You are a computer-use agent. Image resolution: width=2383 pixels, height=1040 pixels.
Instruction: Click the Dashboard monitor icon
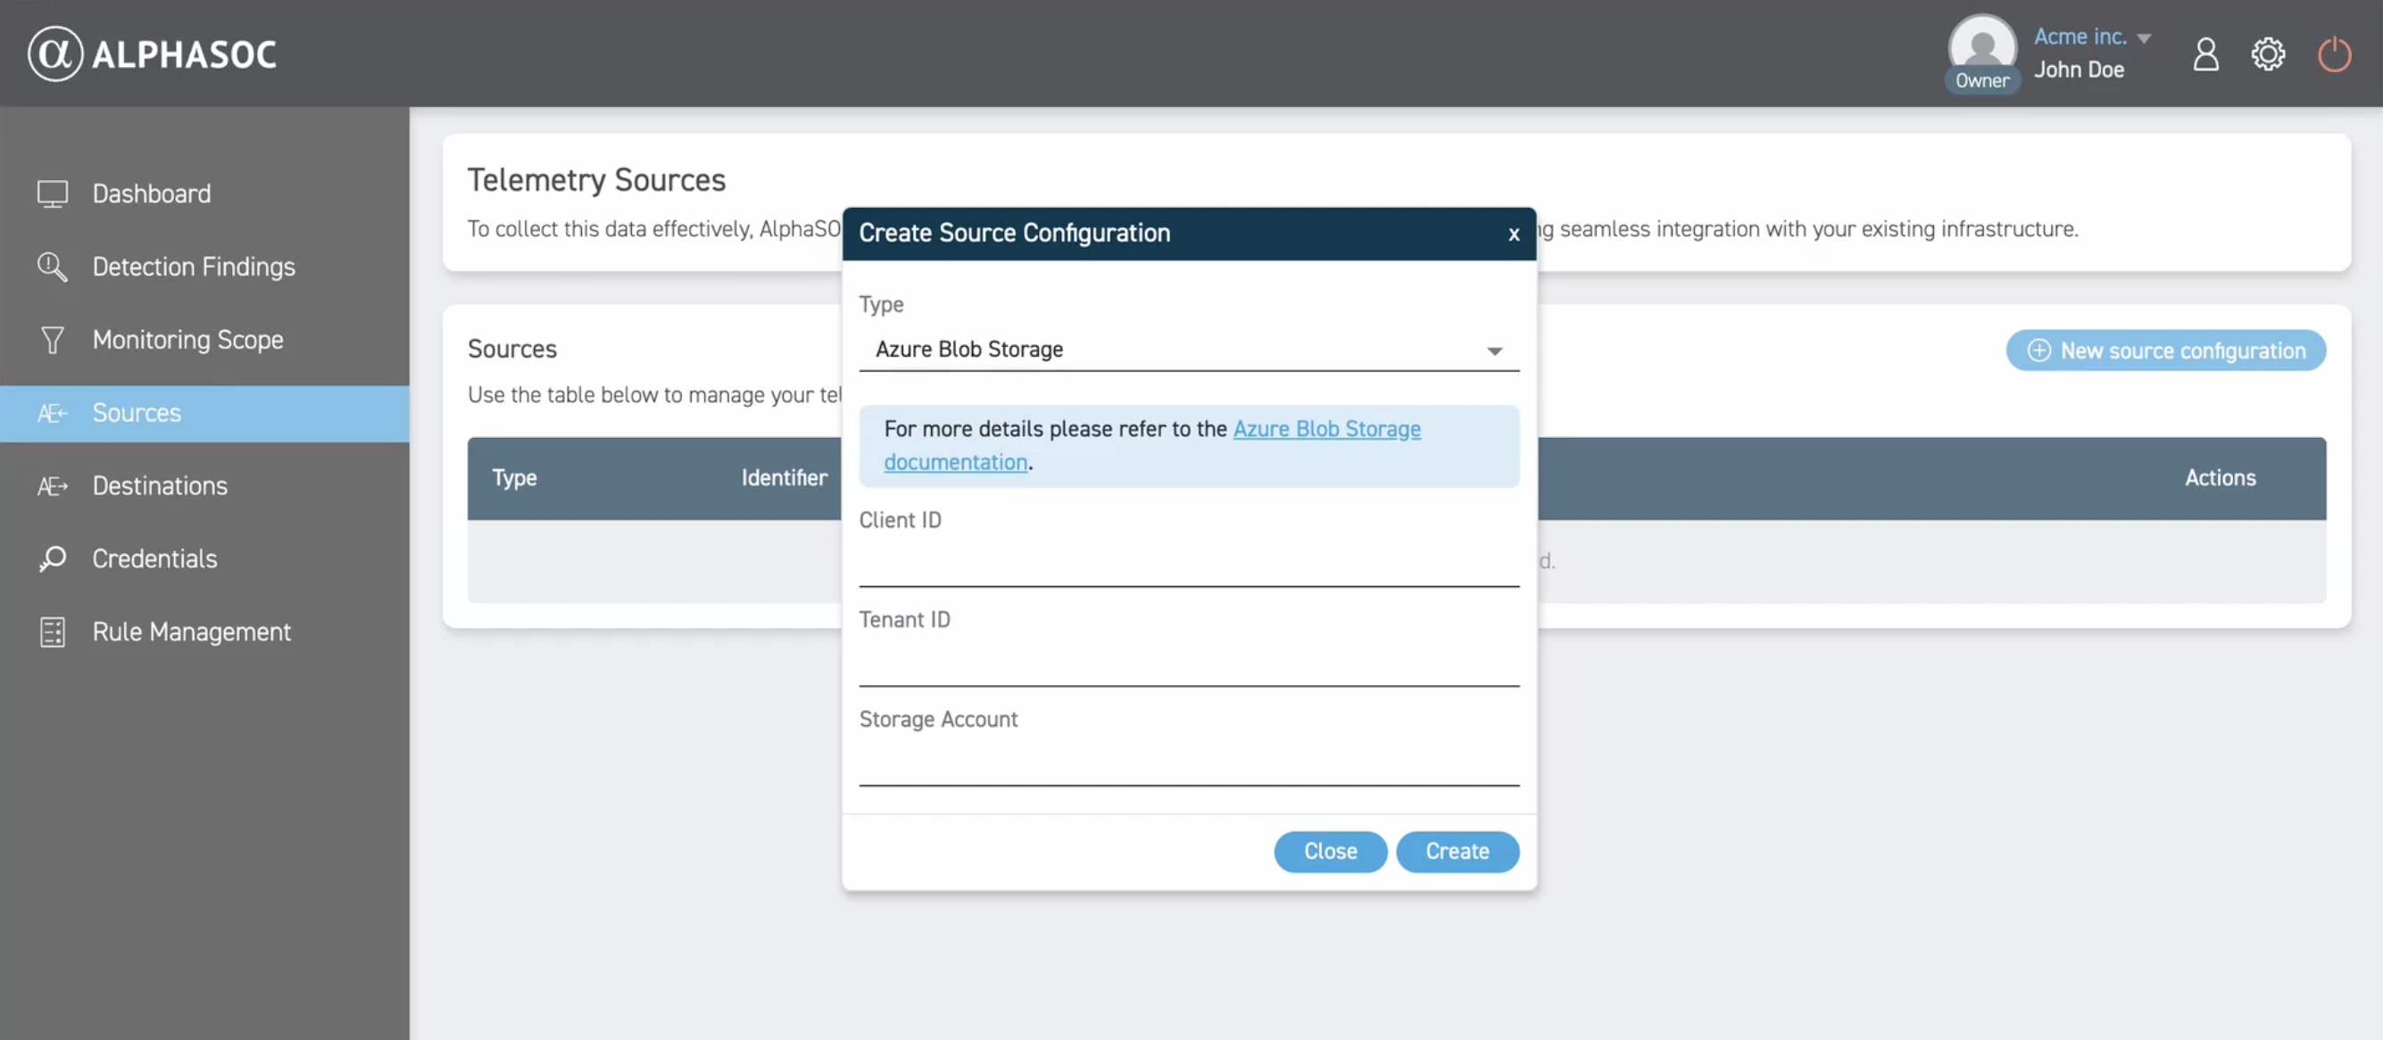[x=53, y=194]
